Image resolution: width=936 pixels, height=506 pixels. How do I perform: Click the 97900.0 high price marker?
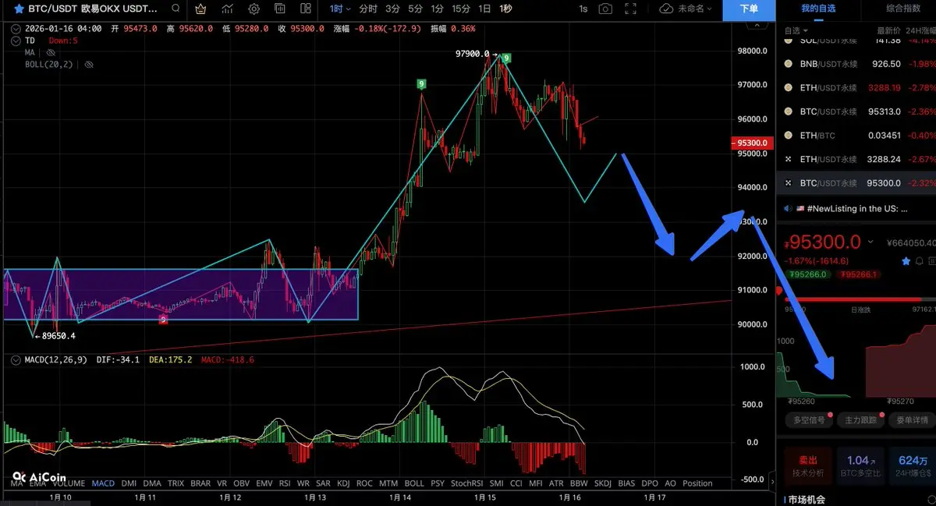point(473,54)
